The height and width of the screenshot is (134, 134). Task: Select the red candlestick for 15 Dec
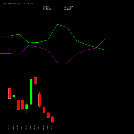coord(23,105)
